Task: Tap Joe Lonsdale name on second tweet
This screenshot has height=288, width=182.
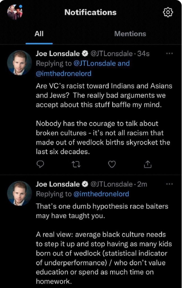Action: pyautogui.click(x=58, y=184)
